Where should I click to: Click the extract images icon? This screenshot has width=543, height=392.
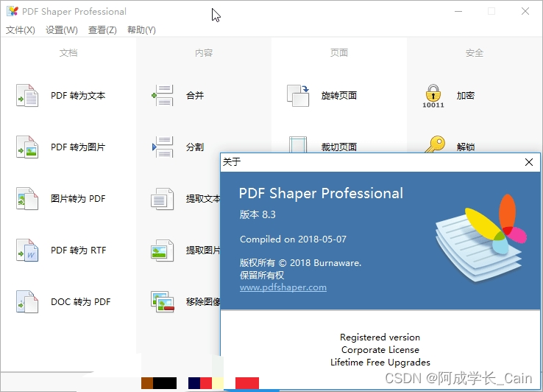tap(163, 250)
